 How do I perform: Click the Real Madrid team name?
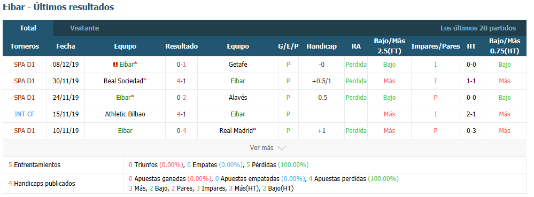click(x=236, y=131)
